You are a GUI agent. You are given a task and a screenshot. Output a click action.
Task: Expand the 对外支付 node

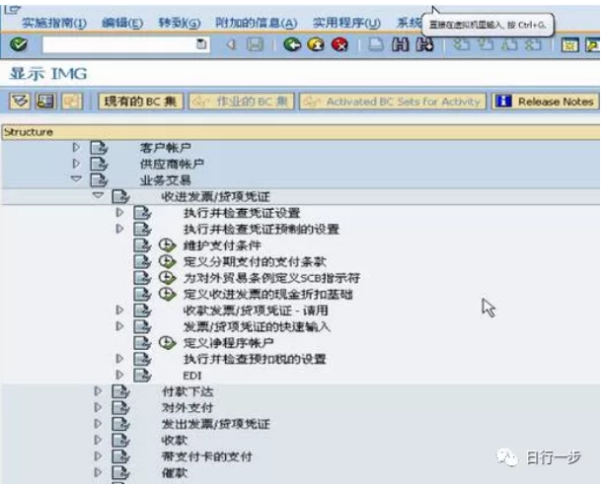click(98, 407)
